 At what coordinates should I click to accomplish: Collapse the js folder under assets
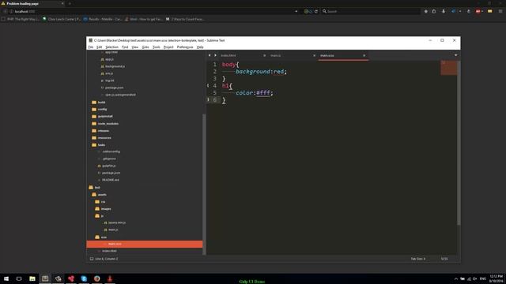click(102, 216)
